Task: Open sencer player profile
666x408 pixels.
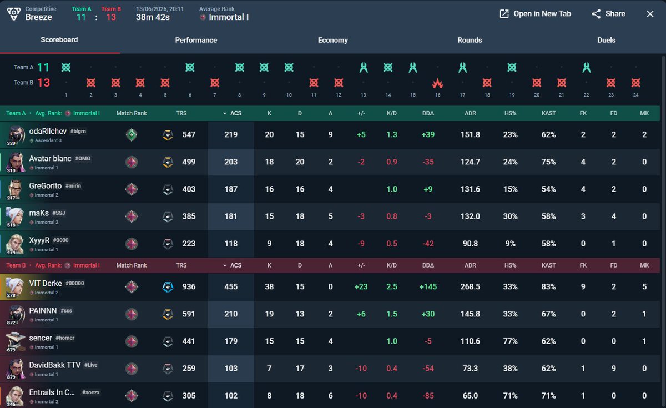Action: coord(41,338)
